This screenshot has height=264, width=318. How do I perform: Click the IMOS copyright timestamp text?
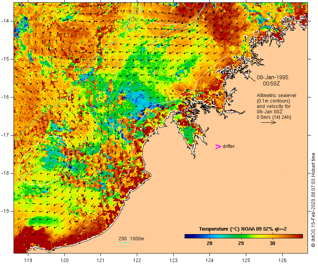coord(313,200)
